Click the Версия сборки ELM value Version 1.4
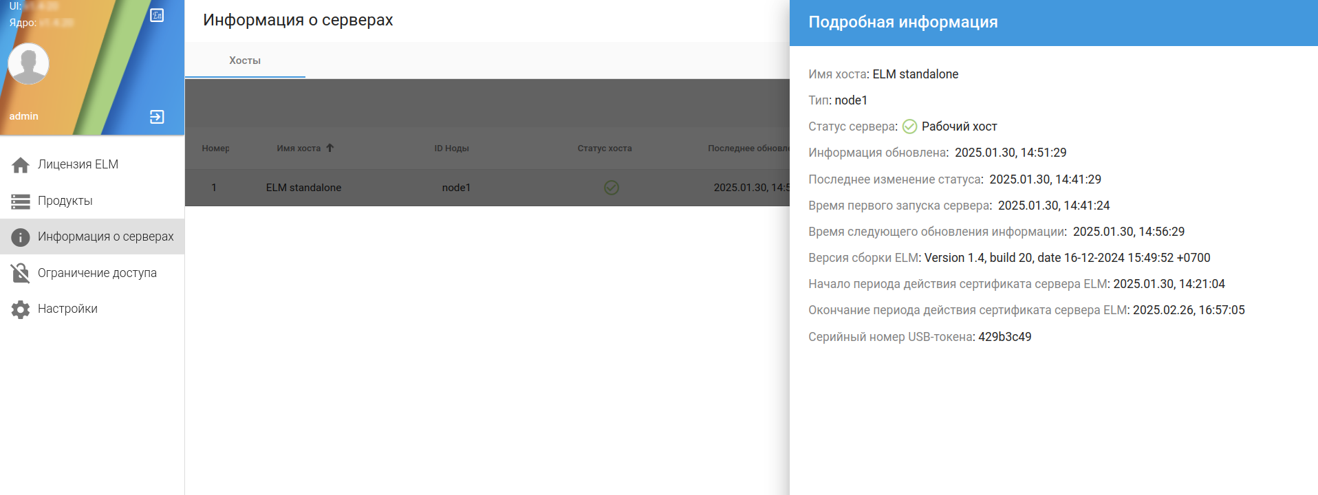The height and width of the screenshot is (495, 1318). point(1067,258)
